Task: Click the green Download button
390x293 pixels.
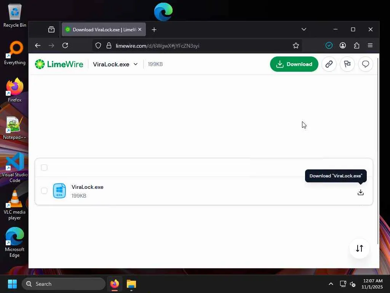Action: [294, 64]
